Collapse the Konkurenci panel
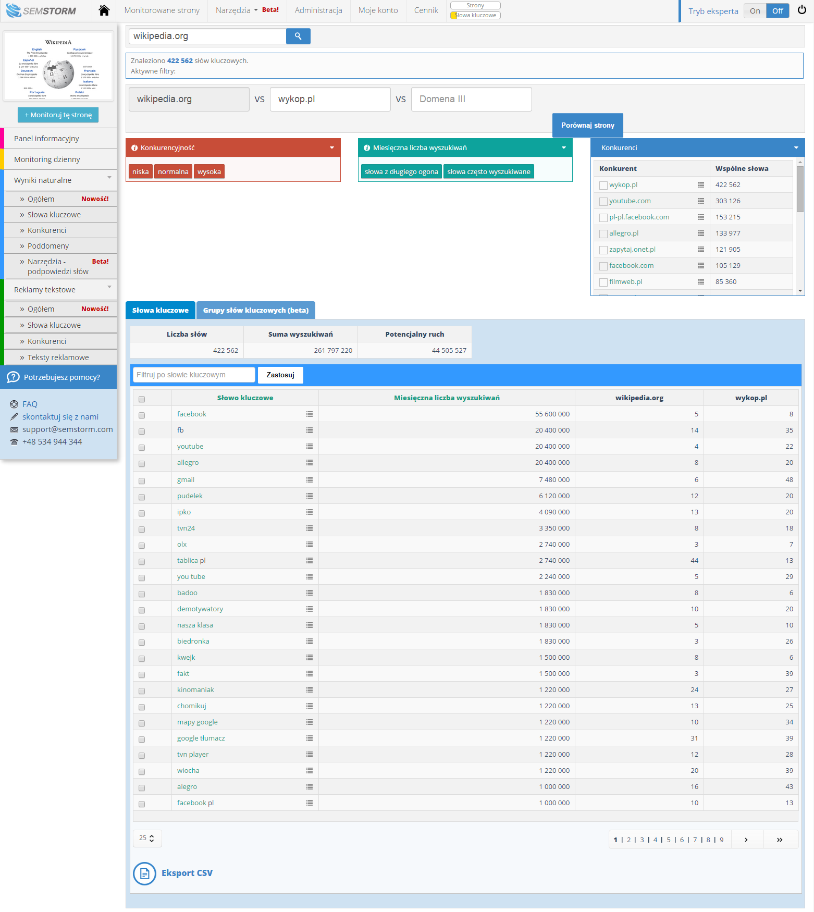The image size is (814, 912). (x=796, y=148)
